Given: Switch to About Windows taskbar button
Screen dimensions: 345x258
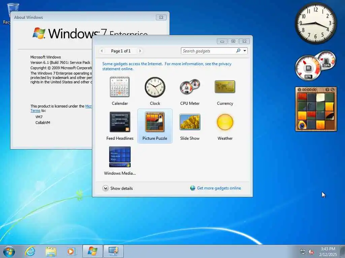Looking at the screenshot, I should [92, 251].
